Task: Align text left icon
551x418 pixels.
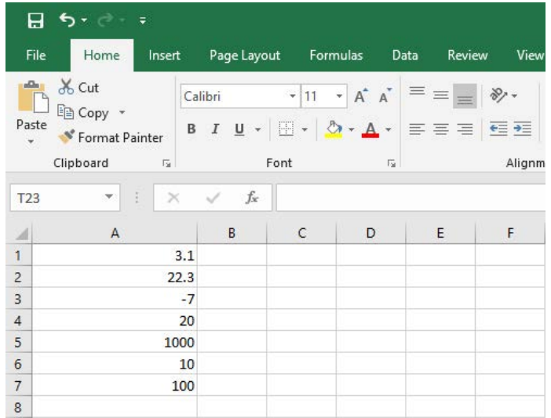Action: point(417,129)
